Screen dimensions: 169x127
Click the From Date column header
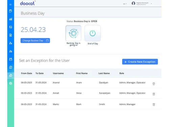(27, 73)
